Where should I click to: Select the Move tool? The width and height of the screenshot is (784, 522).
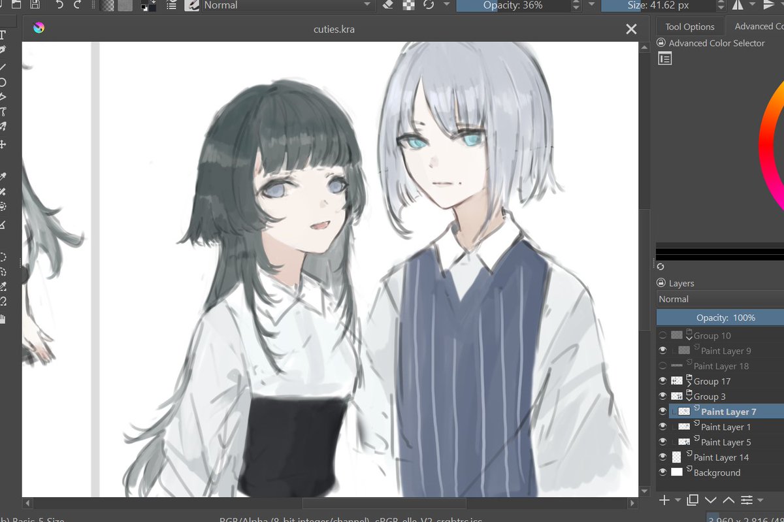pos(3,144)
